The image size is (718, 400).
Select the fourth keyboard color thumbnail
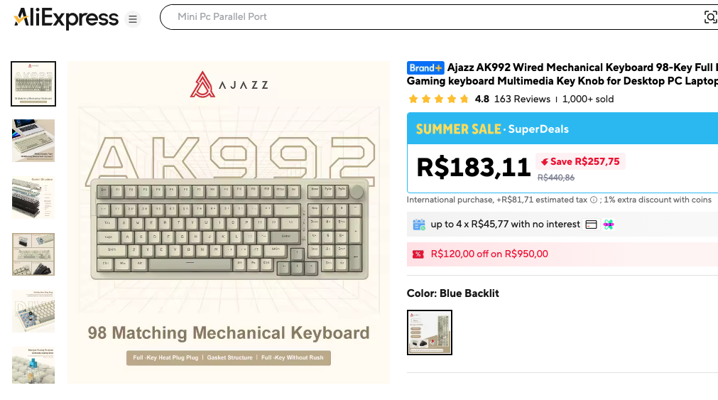(x=33, y=254)
